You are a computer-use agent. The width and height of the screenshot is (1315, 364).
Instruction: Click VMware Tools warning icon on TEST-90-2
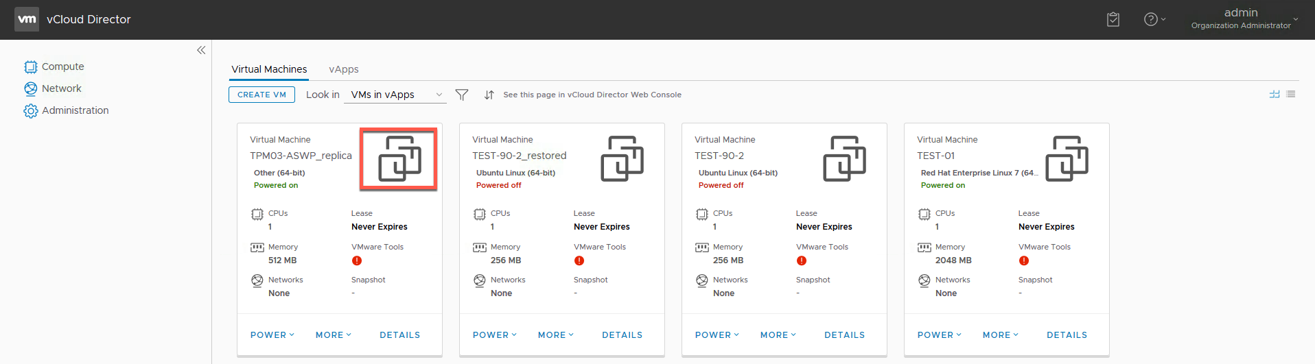pyautogui.click(x=802, y=260)
